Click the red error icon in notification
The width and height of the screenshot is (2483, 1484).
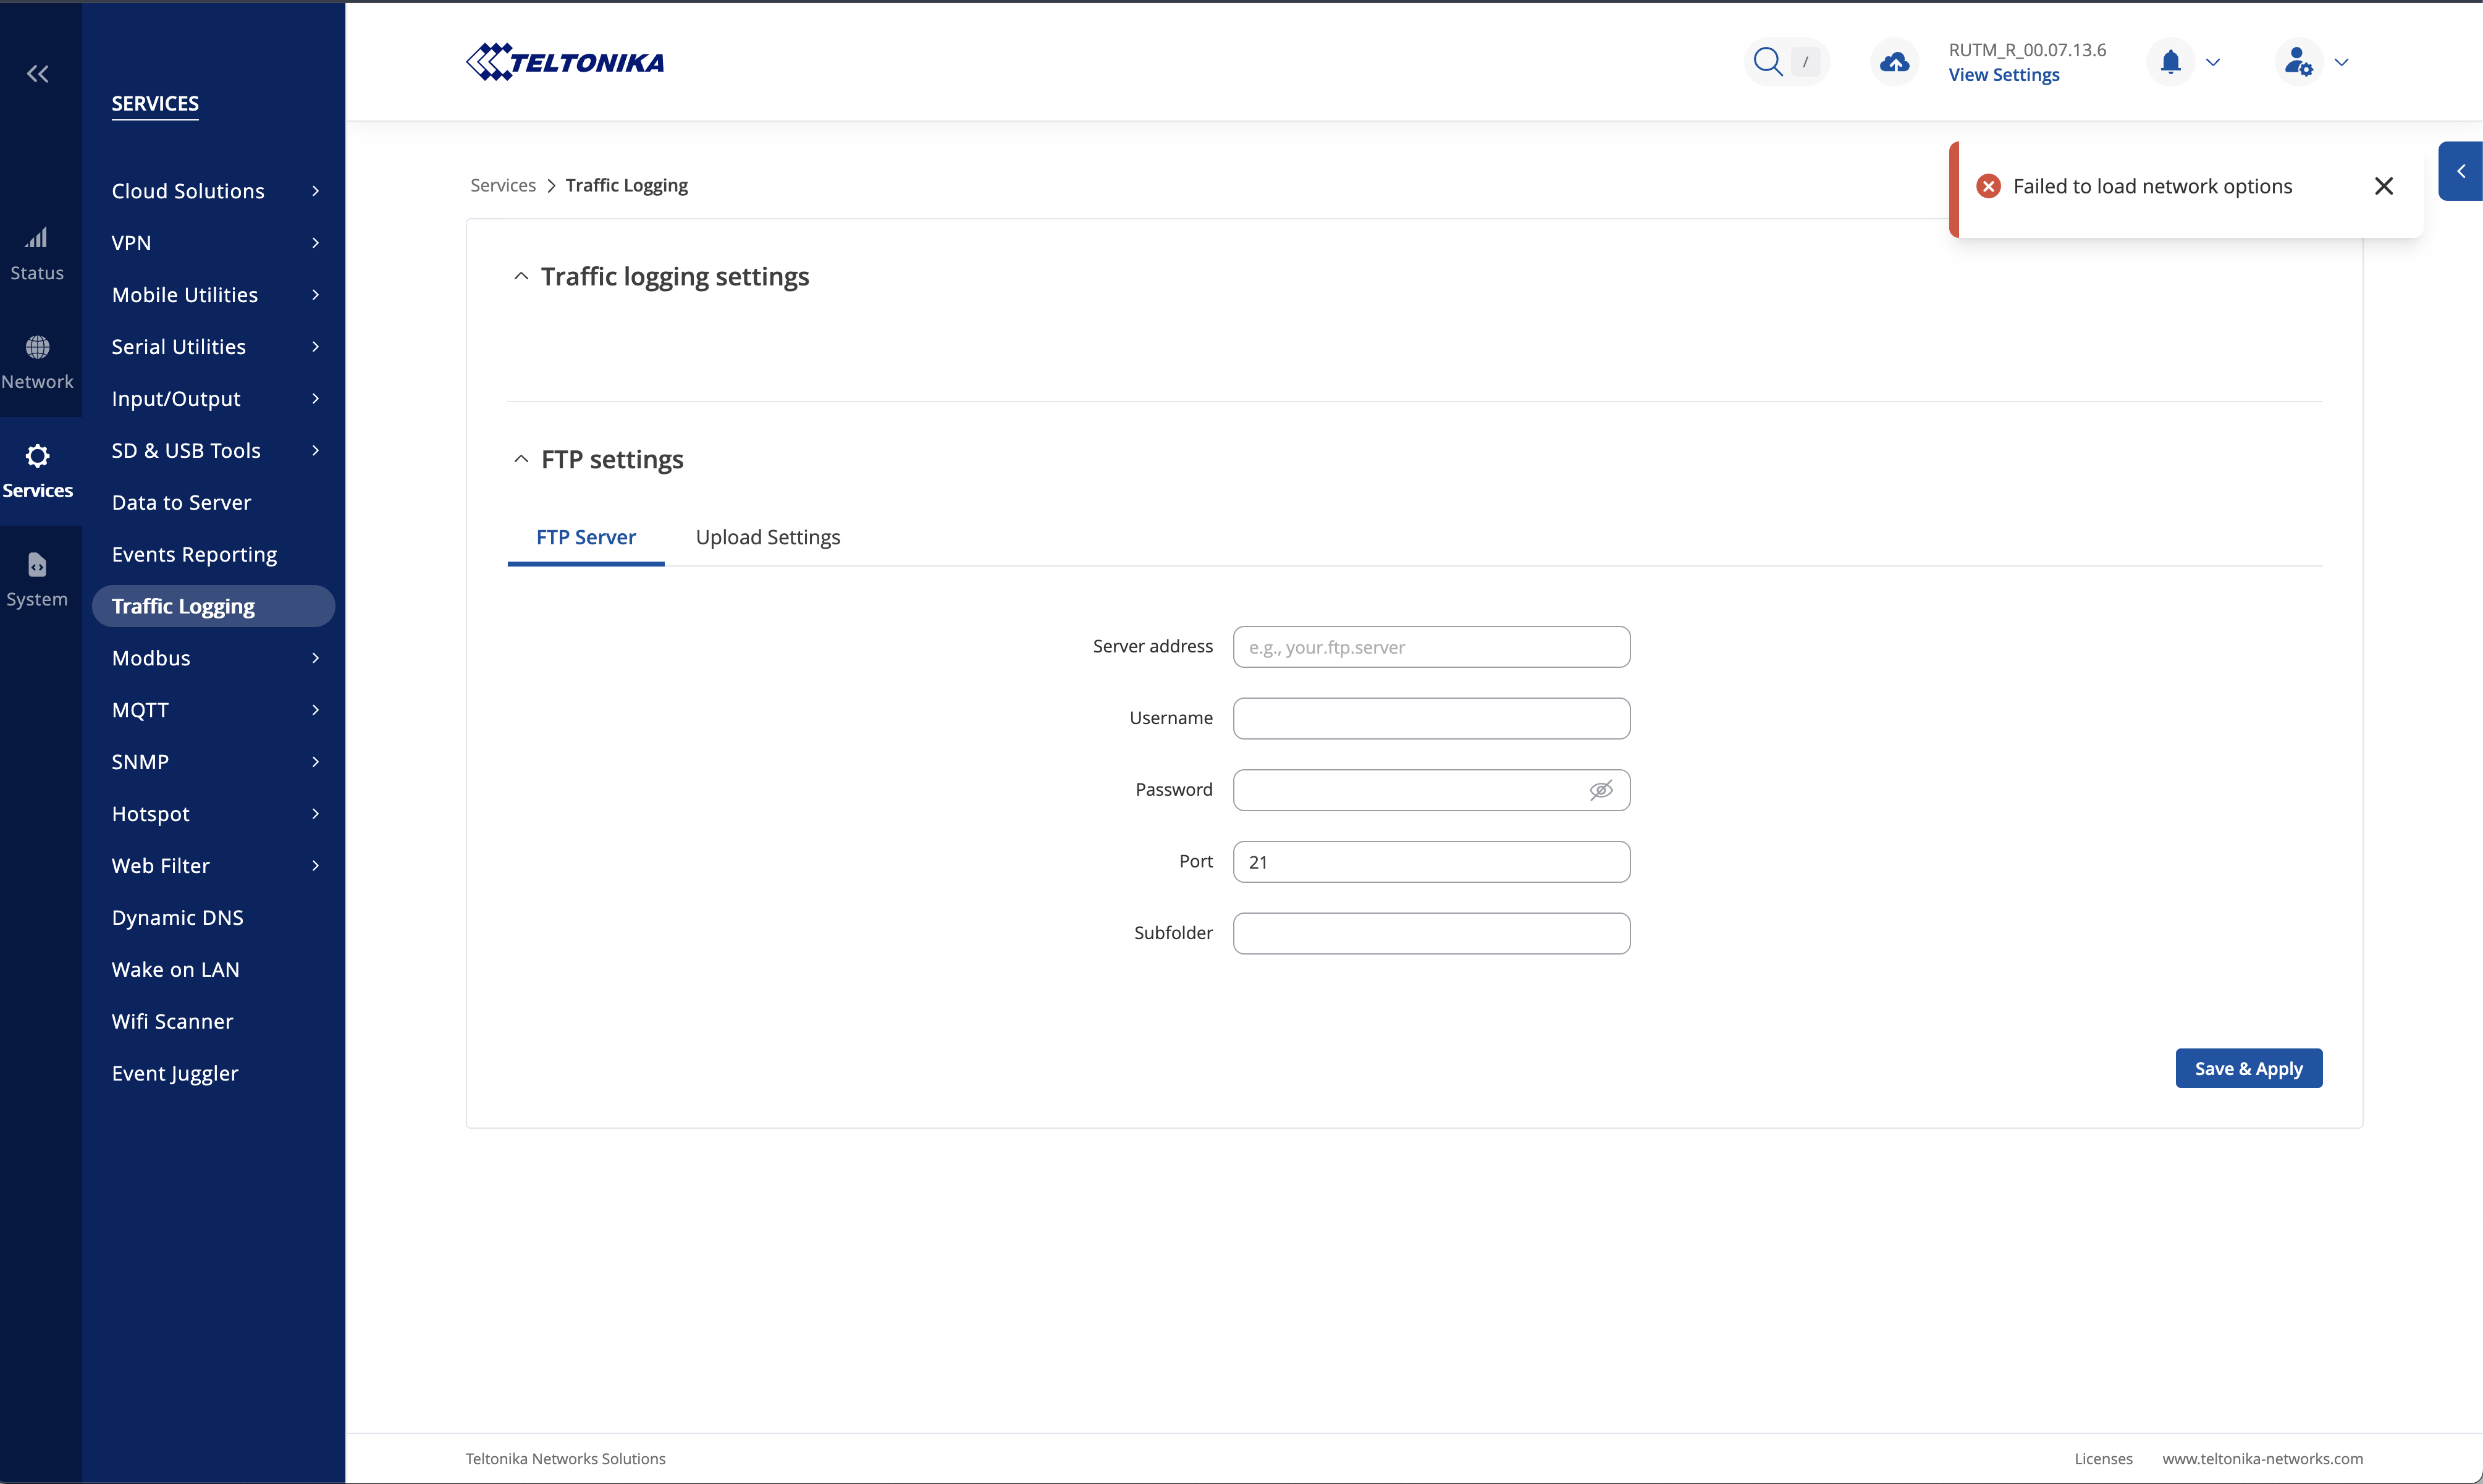click(x=1989, y=186)
